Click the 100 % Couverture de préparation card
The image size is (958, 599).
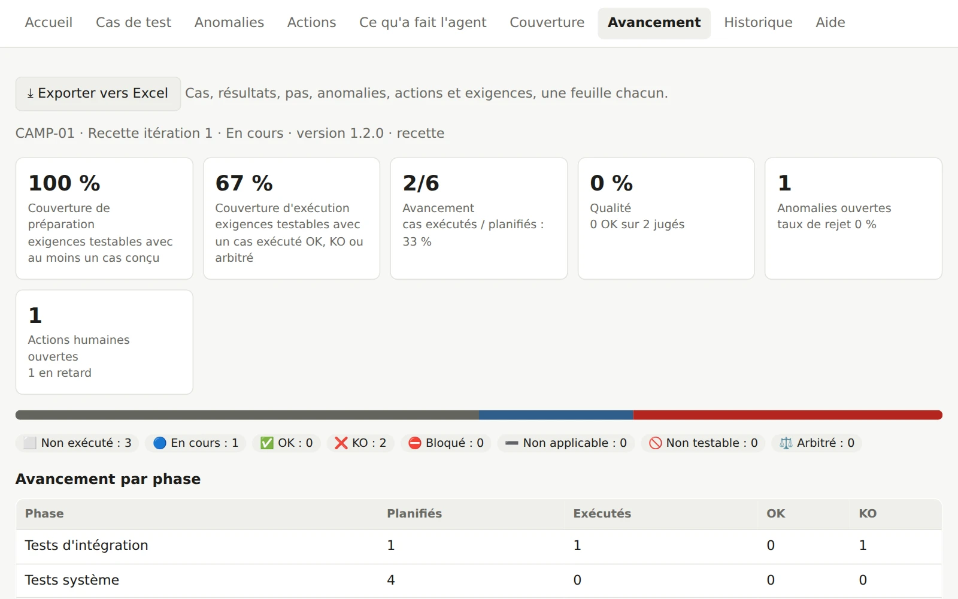coord(104,219)
